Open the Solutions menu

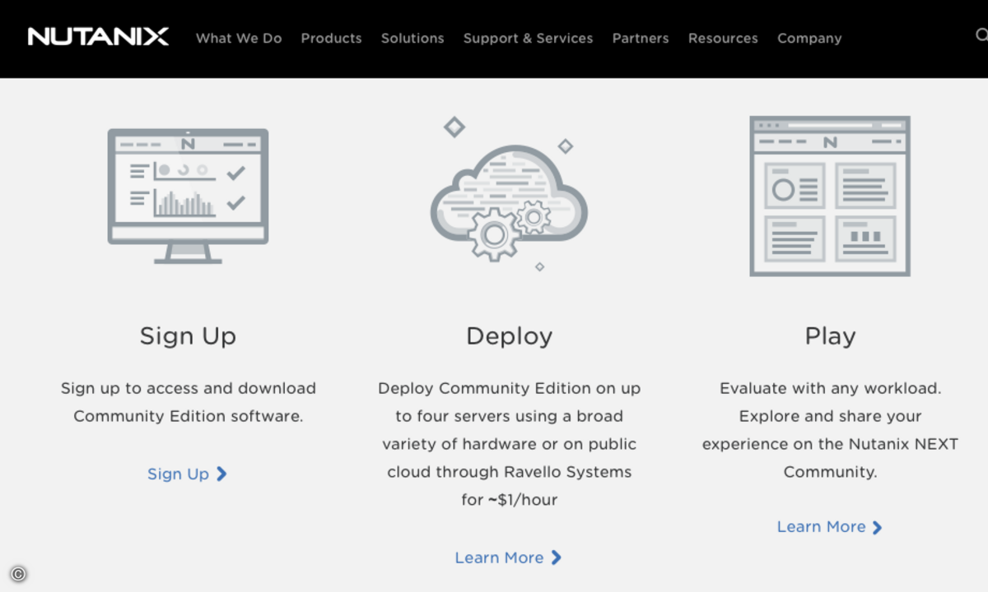pyautogui.click(x=412, y=38)
